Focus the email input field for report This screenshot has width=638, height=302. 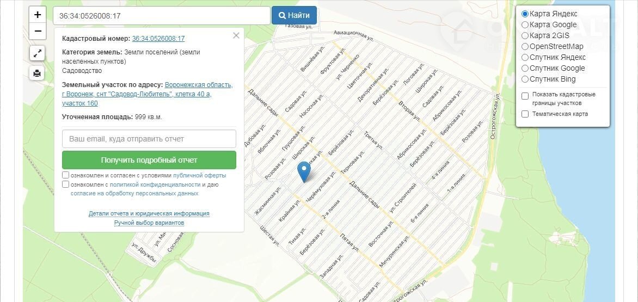click(149, 139)
